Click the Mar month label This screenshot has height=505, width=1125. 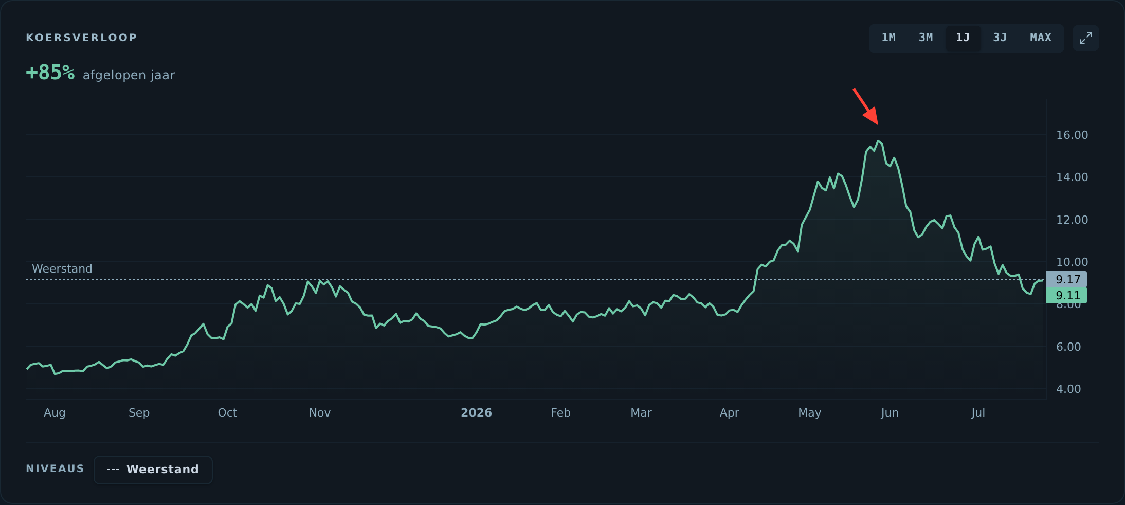[x=641, y=412]
